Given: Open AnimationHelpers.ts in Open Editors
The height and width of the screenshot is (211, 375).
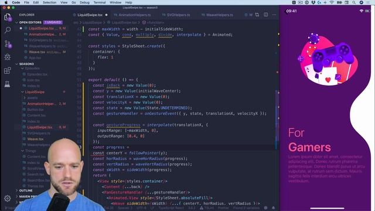Looking at the screenshot, I should point(42,34).
